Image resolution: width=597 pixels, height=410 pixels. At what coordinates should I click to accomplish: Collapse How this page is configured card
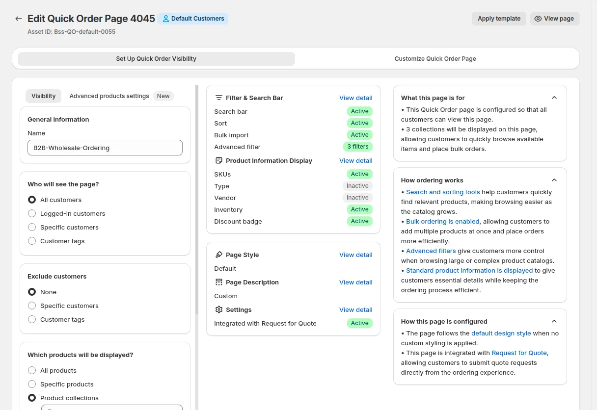coord(554,321)
